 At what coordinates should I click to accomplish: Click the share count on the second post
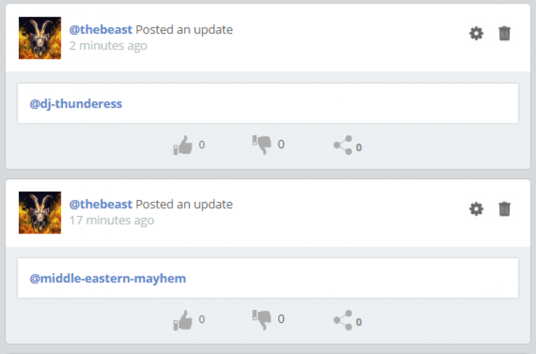(358, 323)
